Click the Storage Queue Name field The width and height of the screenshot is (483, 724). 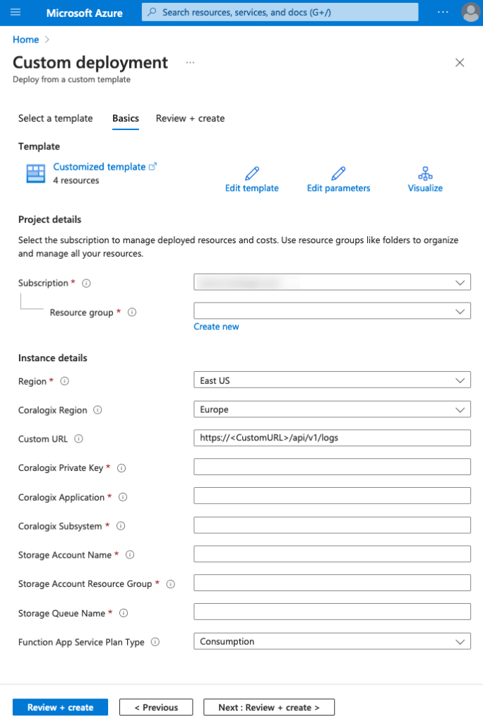tap(332, 612)
